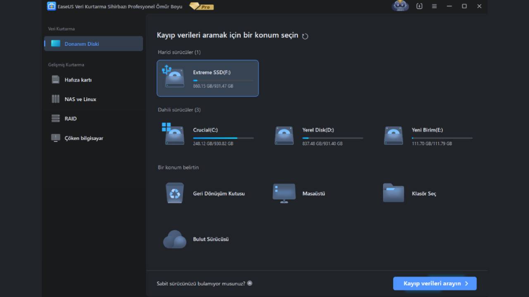
Task: Open the hamburger menu in title bar
Action: click(x=434, y=6)
